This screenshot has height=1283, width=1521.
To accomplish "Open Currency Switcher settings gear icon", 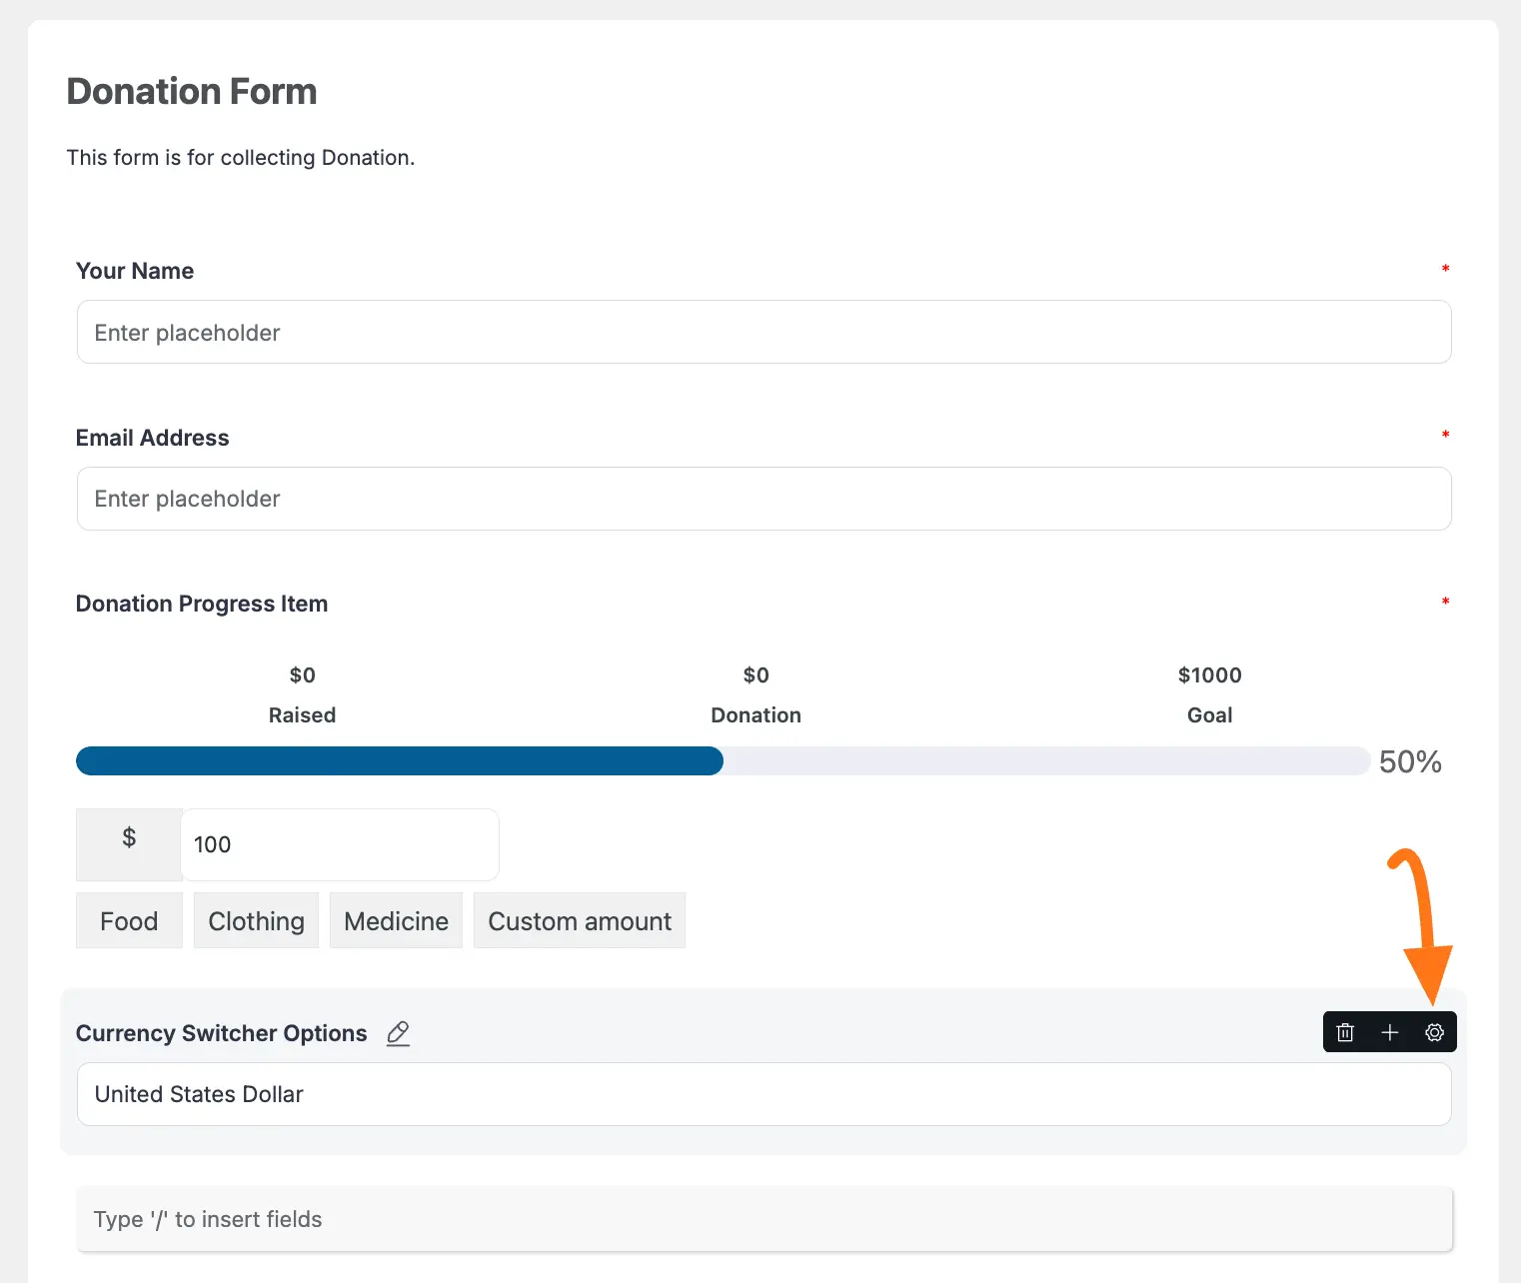I will click(1434, 1032).
